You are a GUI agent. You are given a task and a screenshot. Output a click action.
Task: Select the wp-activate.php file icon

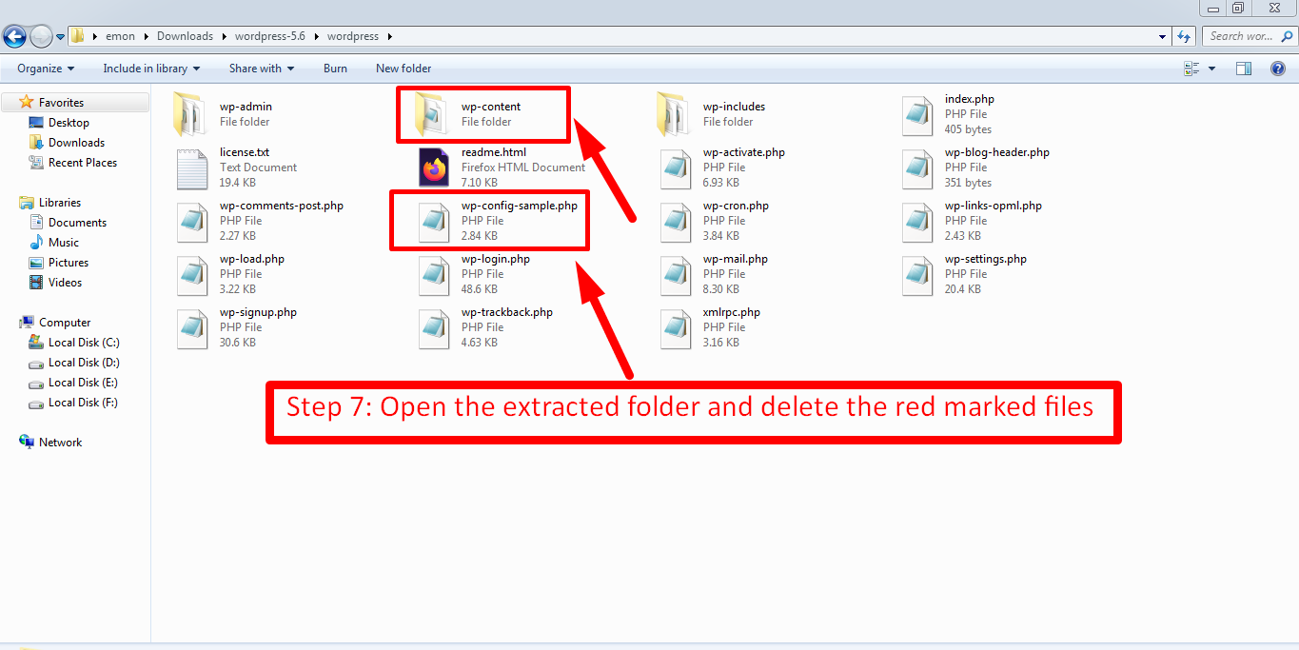coord(676,168)
